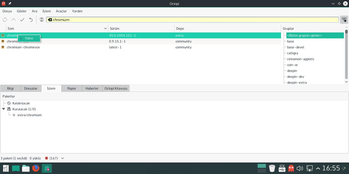Switch to the Dosyalar tab
This screenshot has width=349, height=174.
point(31,88)
